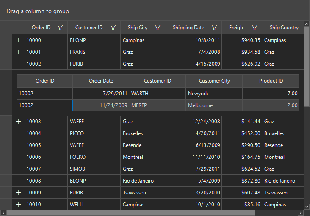The image size is (310, 216).
Task: Select the $872.80 freight cell
Action: point(242,181)
